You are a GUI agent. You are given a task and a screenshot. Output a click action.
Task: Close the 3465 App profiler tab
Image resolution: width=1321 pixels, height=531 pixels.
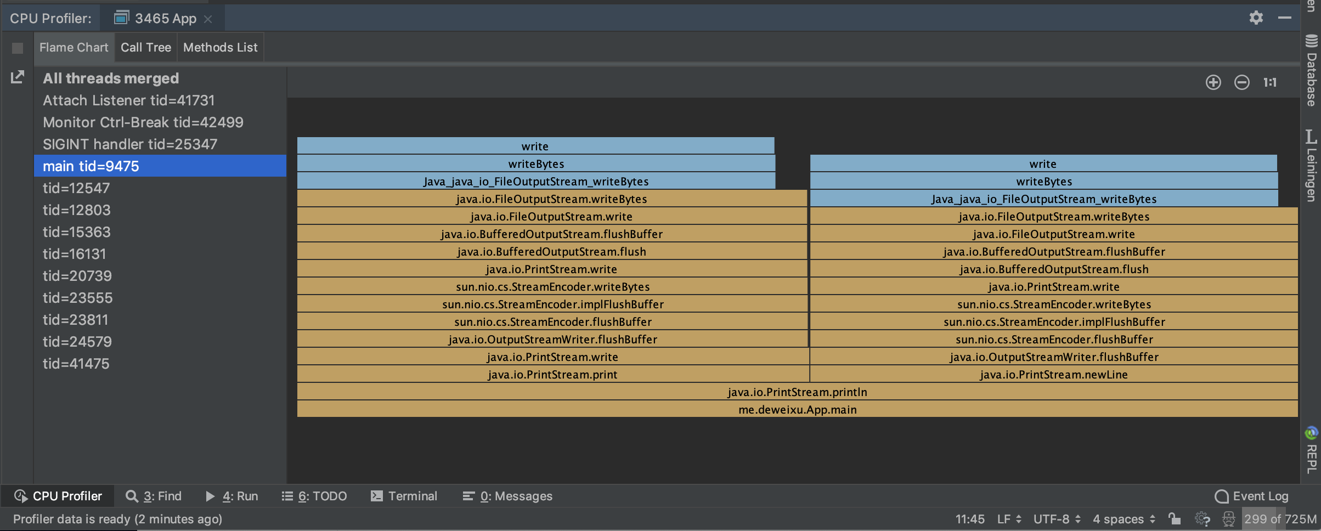coord(208,19)
